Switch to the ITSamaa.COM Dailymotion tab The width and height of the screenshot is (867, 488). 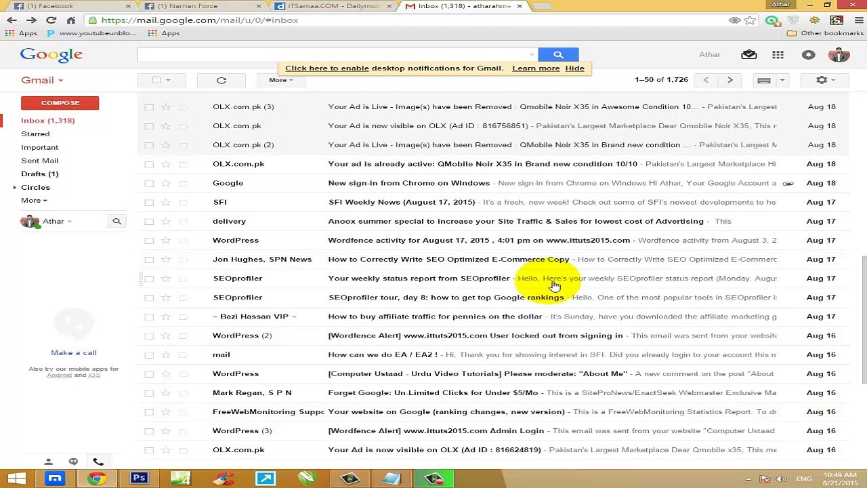point(331,6)
